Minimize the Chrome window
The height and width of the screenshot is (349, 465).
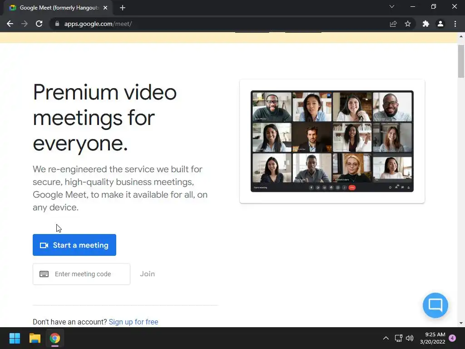tap(412, 6)
